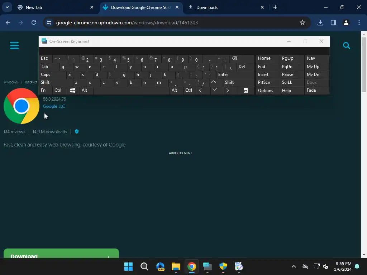Reload the current page
Image resolution: width=367 pixels, height=275 pixels.
(x=34, y=23)
